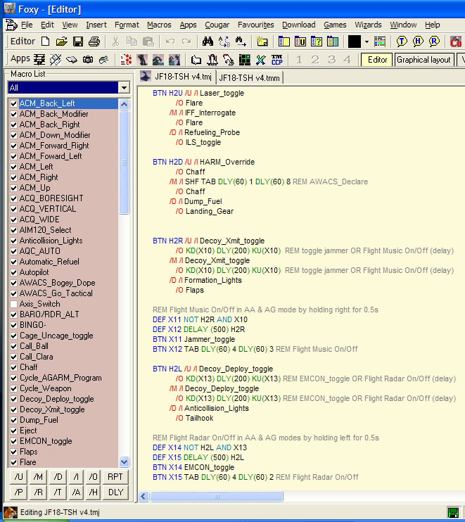Click the open book icon in the Apps toolbar

point(72,60)
